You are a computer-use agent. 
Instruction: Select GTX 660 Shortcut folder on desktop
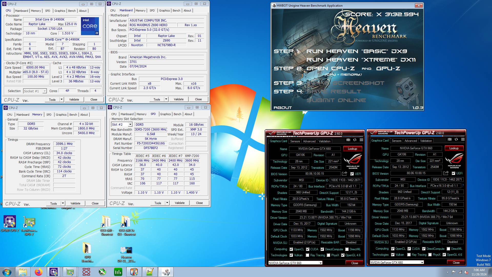(x=107, y=225)
